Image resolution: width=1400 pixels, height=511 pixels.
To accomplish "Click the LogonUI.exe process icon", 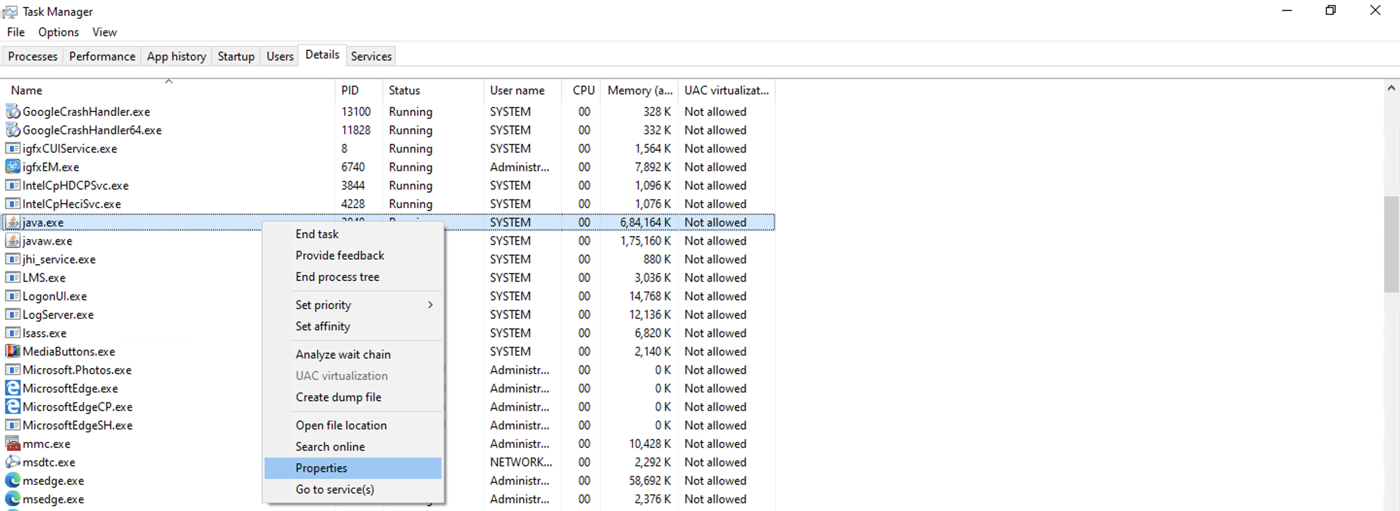I will pos(13,296).
